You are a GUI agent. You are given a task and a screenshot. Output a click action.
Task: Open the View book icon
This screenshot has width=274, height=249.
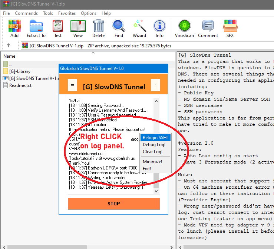[78, 26]
